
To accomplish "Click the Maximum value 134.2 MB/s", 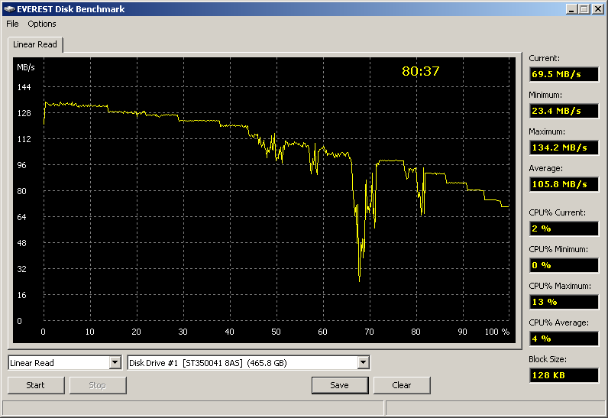I will pyautogui.click(x=564, y=147).
